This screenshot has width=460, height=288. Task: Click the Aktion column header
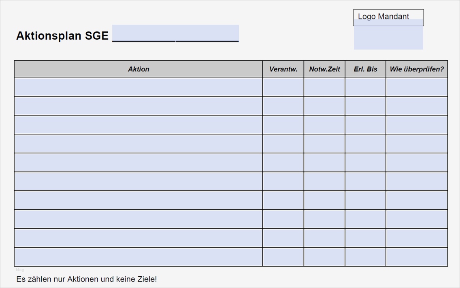(x=138, y=69)
